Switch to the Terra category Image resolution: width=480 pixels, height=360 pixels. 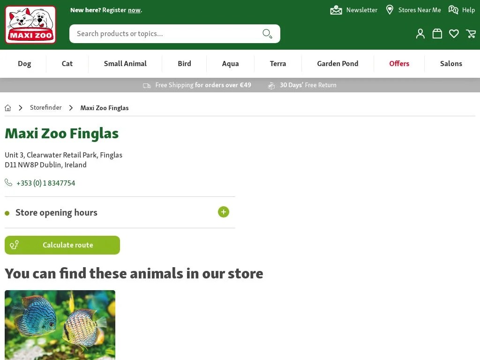click(x=277, y=63)
